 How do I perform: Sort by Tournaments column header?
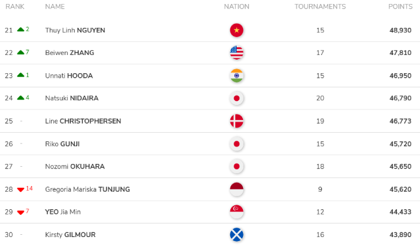pos(320,7)
